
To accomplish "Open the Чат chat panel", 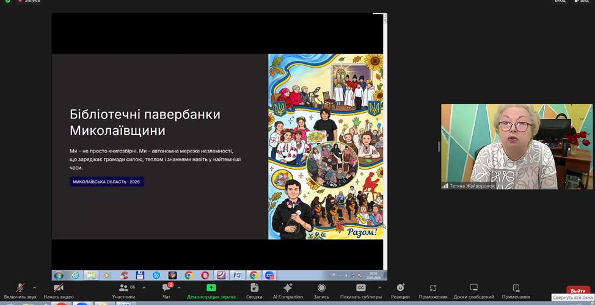I will (x=166, y=292).
